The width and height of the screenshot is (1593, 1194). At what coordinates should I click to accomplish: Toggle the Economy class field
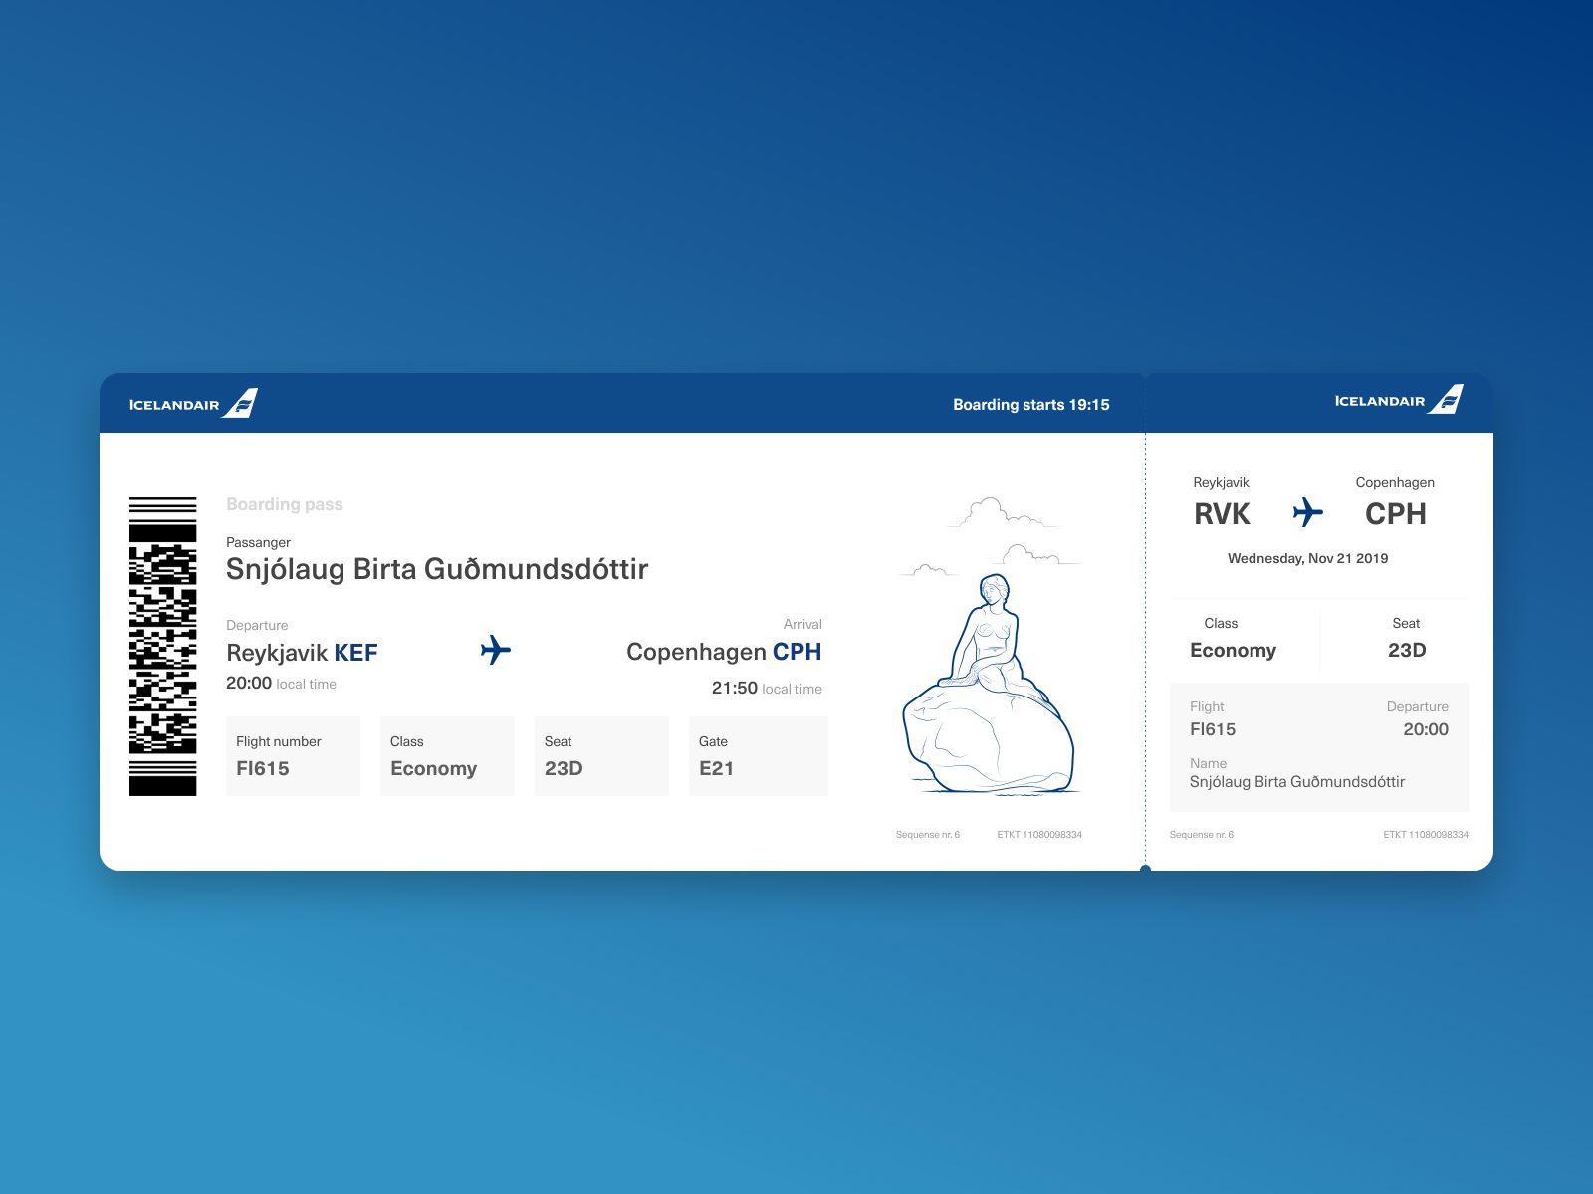pyautogui.click(x=447, y=756)
